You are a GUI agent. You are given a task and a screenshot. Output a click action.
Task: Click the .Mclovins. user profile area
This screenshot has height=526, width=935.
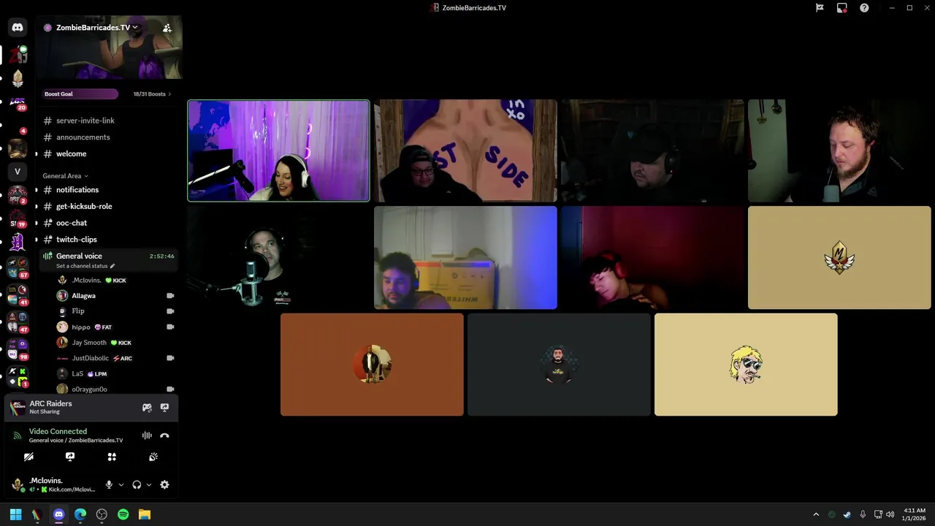click(x=54, y=484)
